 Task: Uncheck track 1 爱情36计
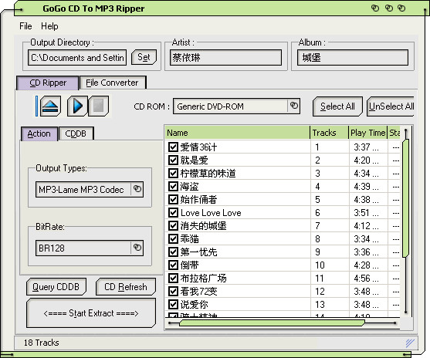pos(173,147)
